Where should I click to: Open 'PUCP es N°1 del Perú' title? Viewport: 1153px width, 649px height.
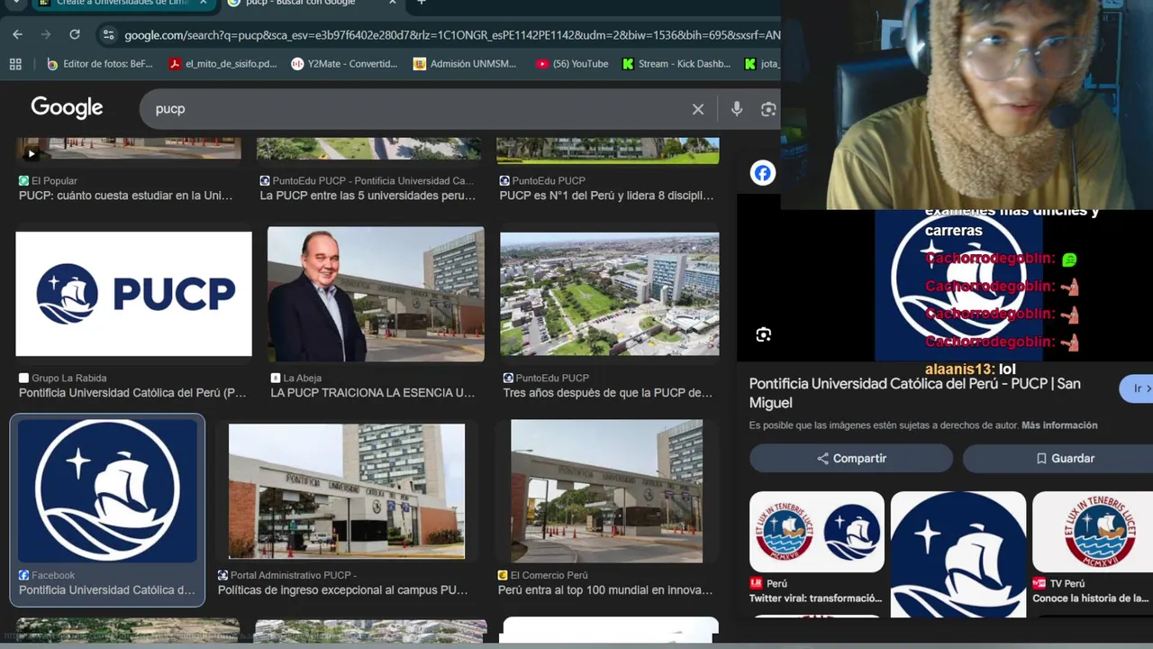pyautogui.click(x=606, y=196)
